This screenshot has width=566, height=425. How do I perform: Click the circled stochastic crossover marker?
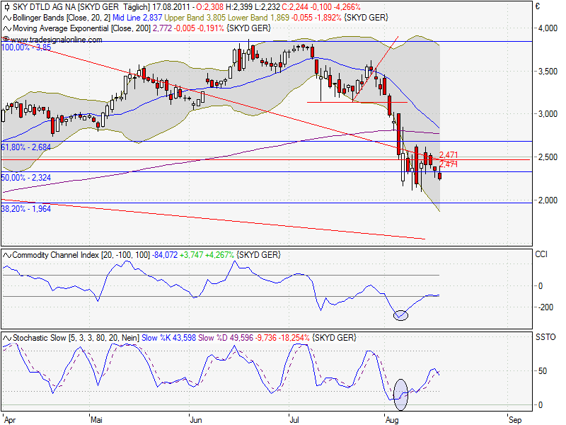tap(400, 395)
